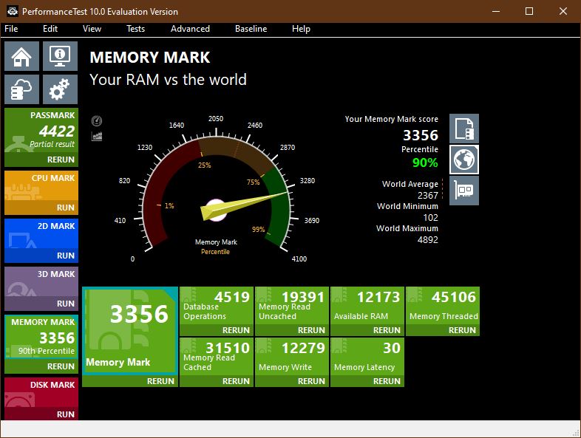Run the 3D Mark test
The height and width of the screenshot is (438, 581).
41,304
